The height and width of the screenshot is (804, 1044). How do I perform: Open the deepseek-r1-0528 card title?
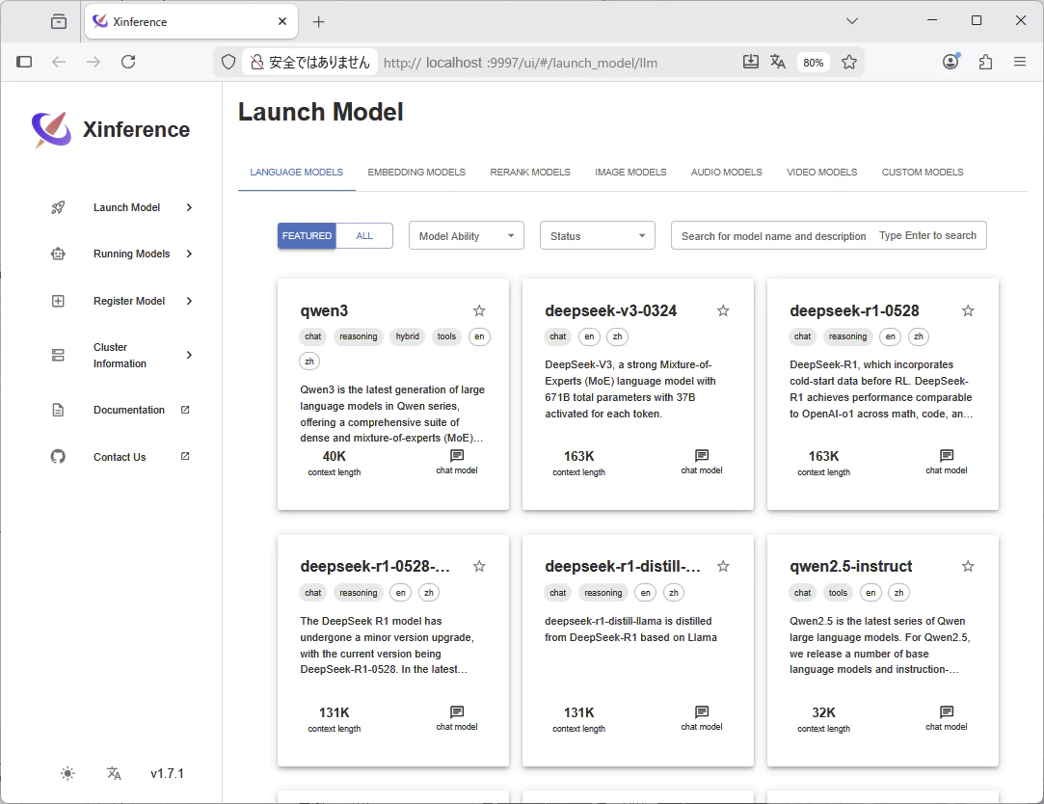pyautogui.click(x=854, y=311)
